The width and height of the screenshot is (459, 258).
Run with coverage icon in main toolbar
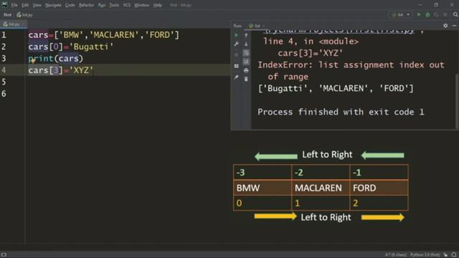click(437, 14)
